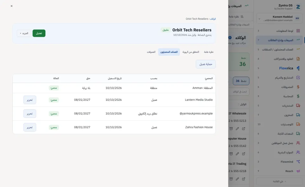Open the لوحة المعلومات dashboard icon
This screenshot has width=305, height=187.
tap(298, 31)
